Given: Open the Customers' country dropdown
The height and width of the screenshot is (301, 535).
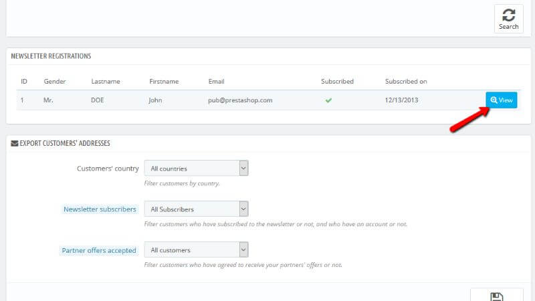Looking at the screenshot, I should [x=196, y=169].
